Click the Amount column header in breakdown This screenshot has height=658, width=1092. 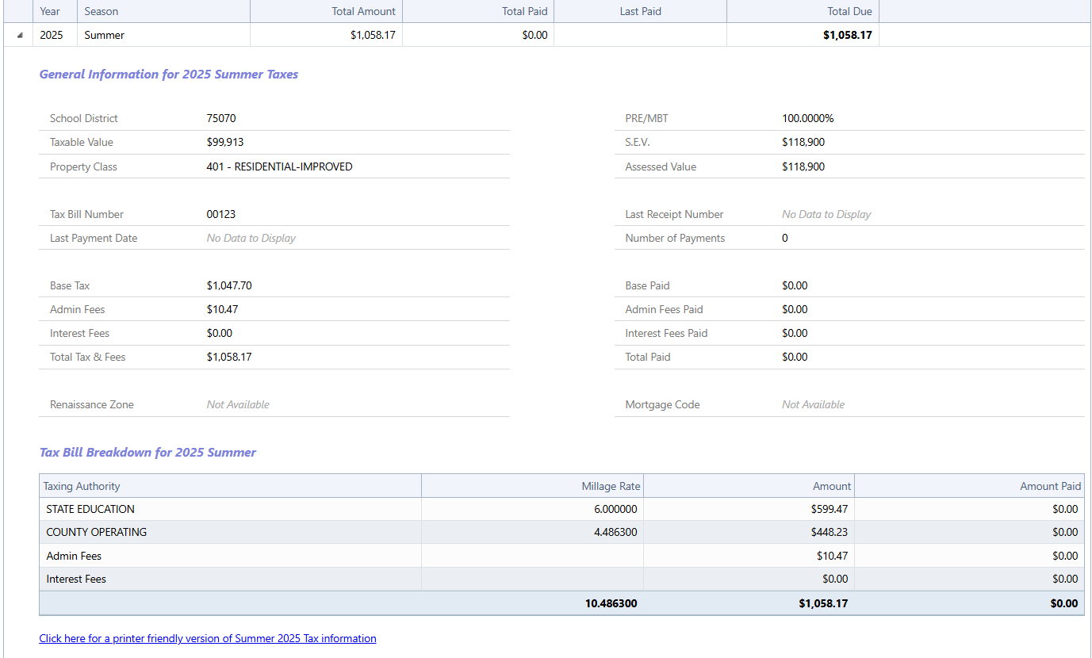click(831, 486)
